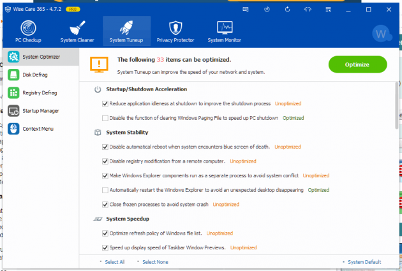Open System Cleaner broom icon
This screenshot has height=271, width=402.
click(x=77, y=29)
